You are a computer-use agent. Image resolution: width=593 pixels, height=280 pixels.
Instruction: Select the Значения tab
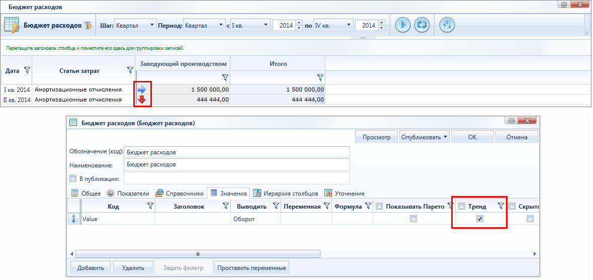228,193
